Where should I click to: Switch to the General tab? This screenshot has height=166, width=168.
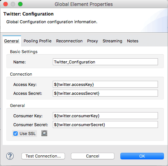point(12,41)
